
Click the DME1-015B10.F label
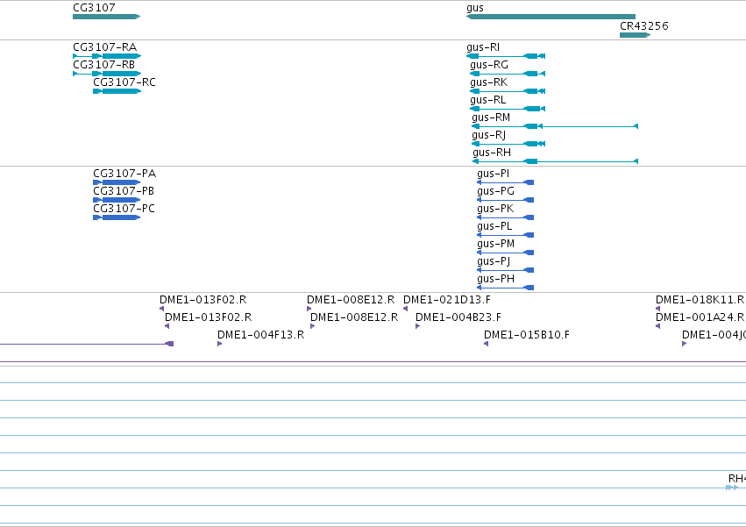coord(527,335)
